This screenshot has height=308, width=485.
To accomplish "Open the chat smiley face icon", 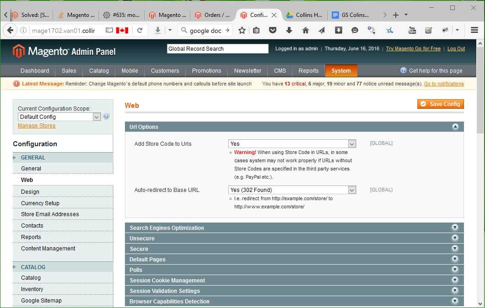I will pos(355,30).
